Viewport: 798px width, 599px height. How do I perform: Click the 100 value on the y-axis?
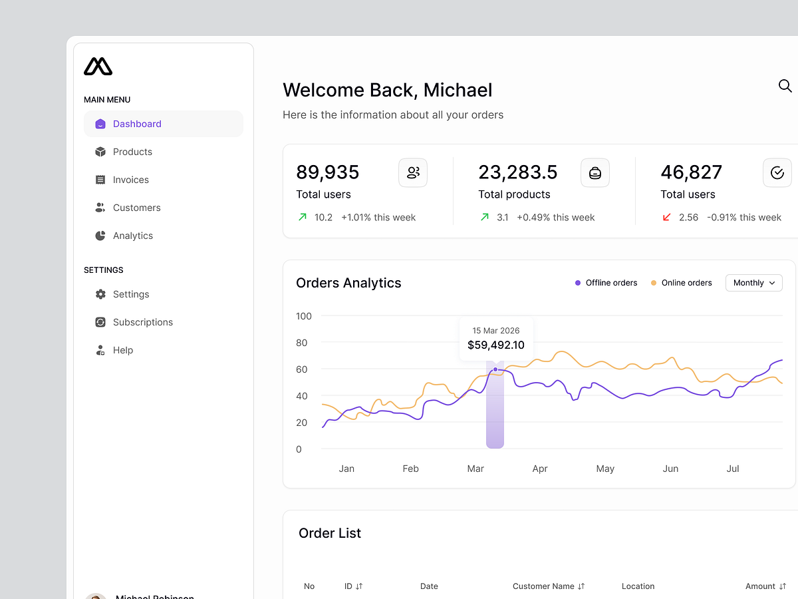[304, 315]
